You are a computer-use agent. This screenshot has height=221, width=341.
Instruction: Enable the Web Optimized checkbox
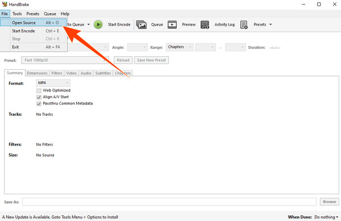(x=39, y=91)
